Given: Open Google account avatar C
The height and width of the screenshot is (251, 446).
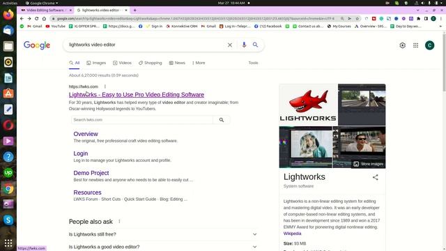Looking at the screenshot, I should point(429,45).
